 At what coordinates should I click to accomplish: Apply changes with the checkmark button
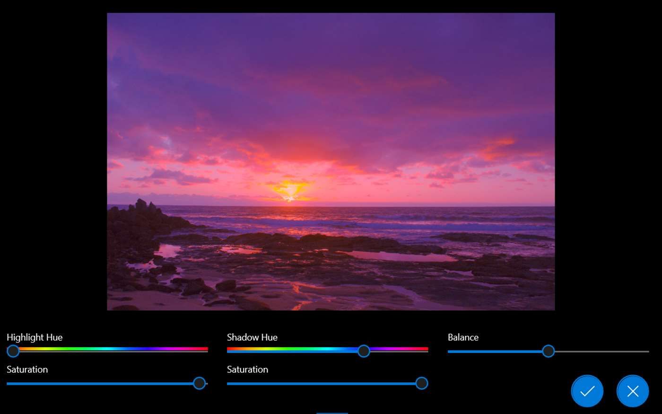pos(587,391)
